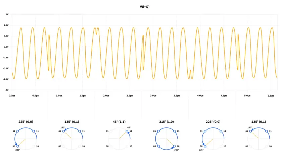Viewport: 282px width, 161px height.
Task: Click the 1.5V y-axis tick label
Action: [6, 25]
